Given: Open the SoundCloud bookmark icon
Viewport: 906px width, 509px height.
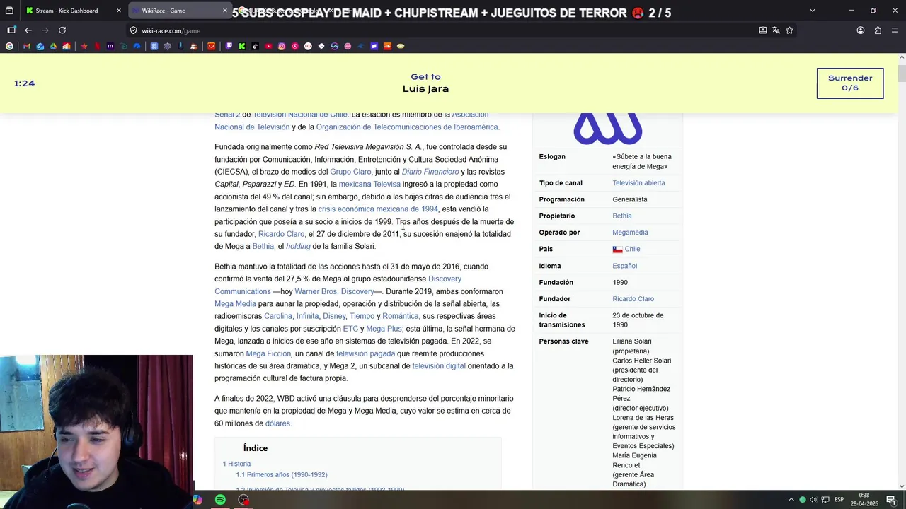Looking at the screenshot, I should [x=387, y=46].
